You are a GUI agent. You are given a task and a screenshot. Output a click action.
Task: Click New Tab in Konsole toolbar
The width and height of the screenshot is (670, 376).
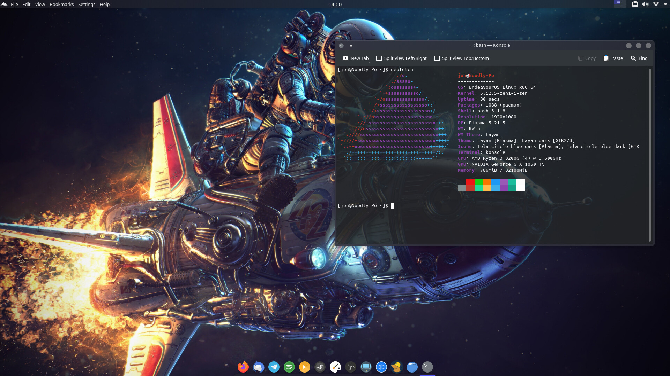355,58
